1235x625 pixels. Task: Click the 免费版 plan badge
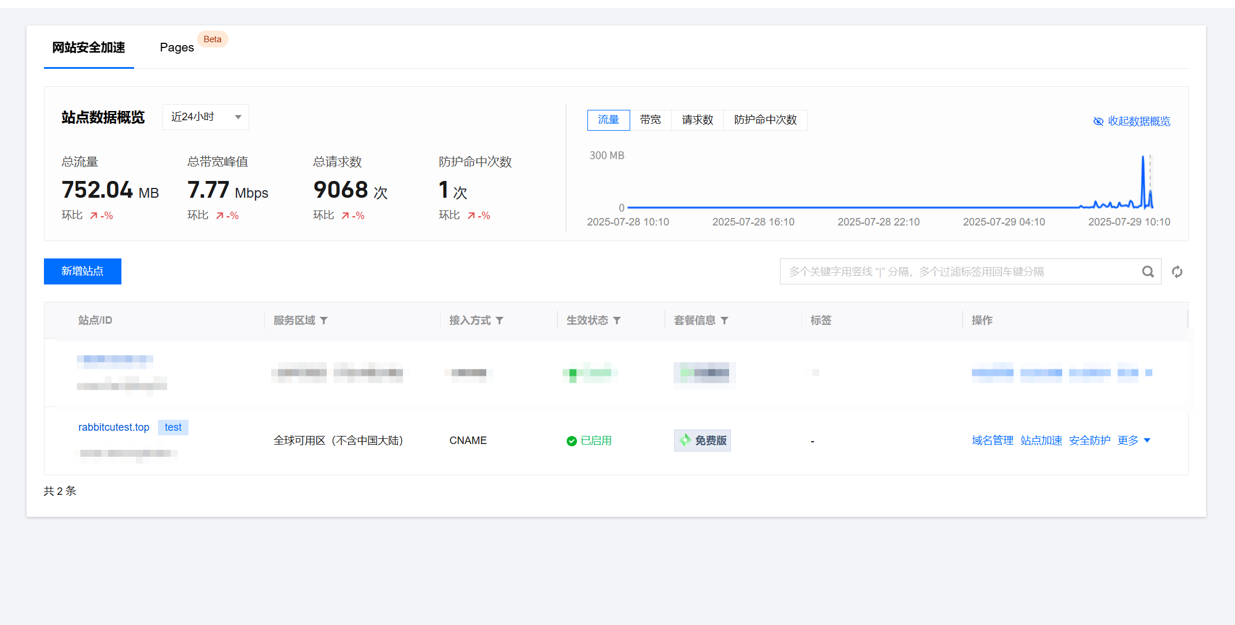pos(702,441)
